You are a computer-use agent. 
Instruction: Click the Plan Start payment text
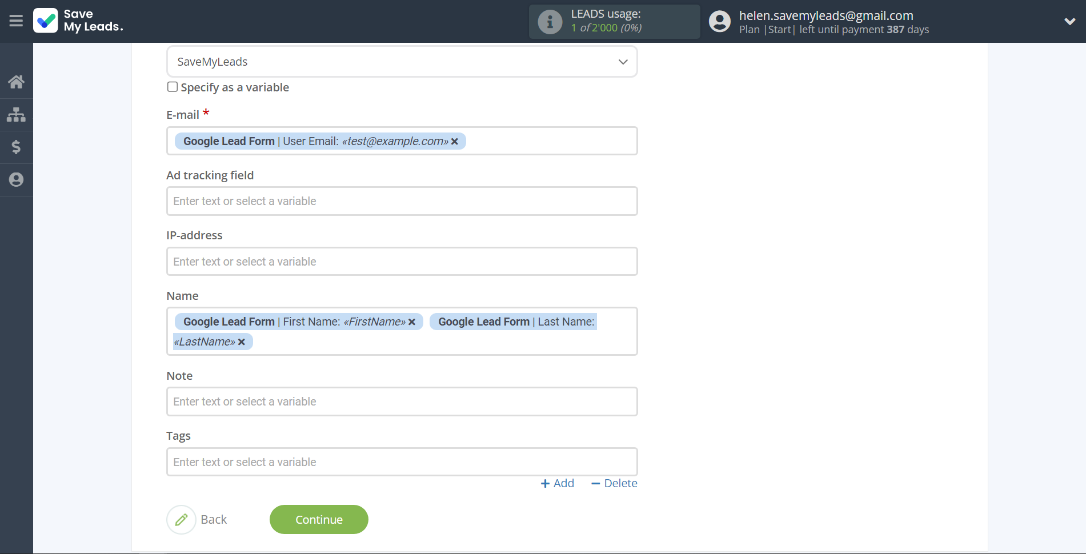834,30
